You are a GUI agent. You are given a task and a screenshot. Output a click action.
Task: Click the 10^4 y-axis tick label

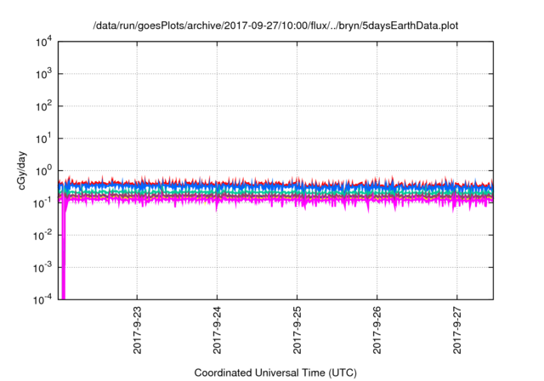[x=43, y=42]
